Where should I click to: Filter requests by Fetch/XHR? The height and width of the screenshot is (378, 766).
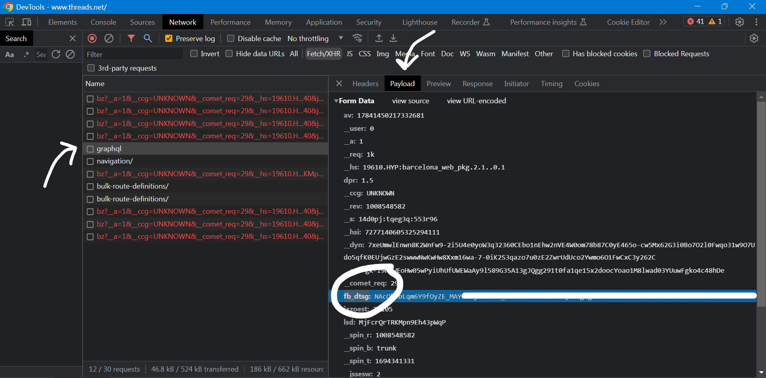324,53
